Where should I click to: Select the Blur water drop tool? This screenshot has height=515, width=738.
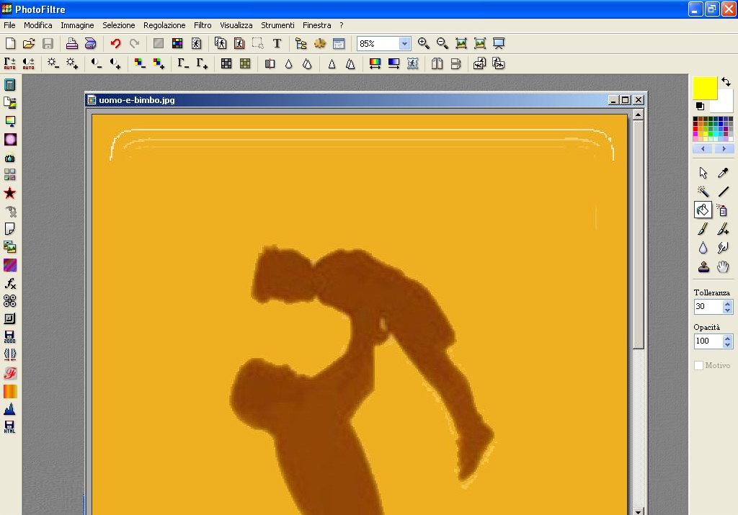click(703, 248)
